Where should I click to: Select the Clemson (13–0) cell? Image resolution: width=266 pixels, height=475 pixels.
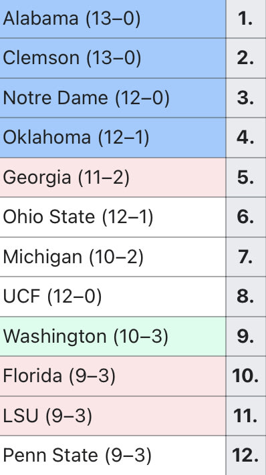[113, 58]
